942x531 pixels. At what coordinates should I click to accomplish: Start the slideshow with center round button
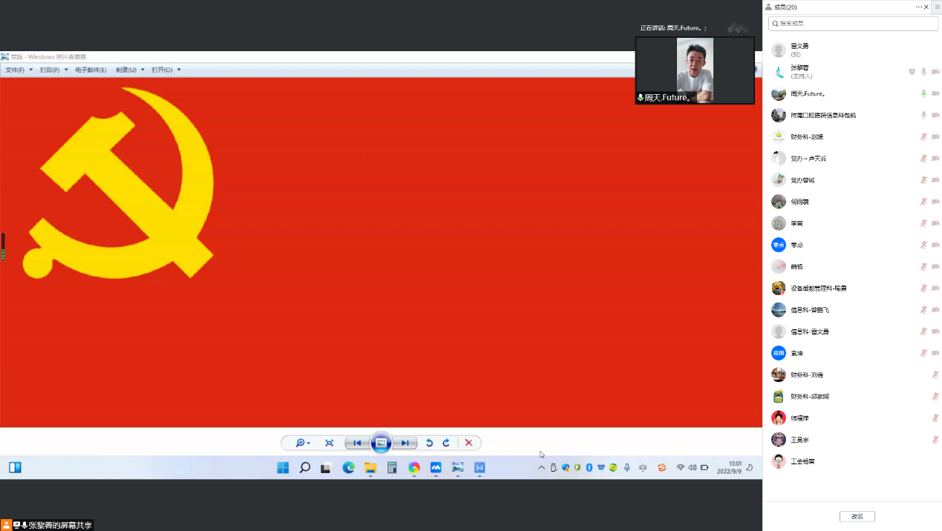point(381,443)
